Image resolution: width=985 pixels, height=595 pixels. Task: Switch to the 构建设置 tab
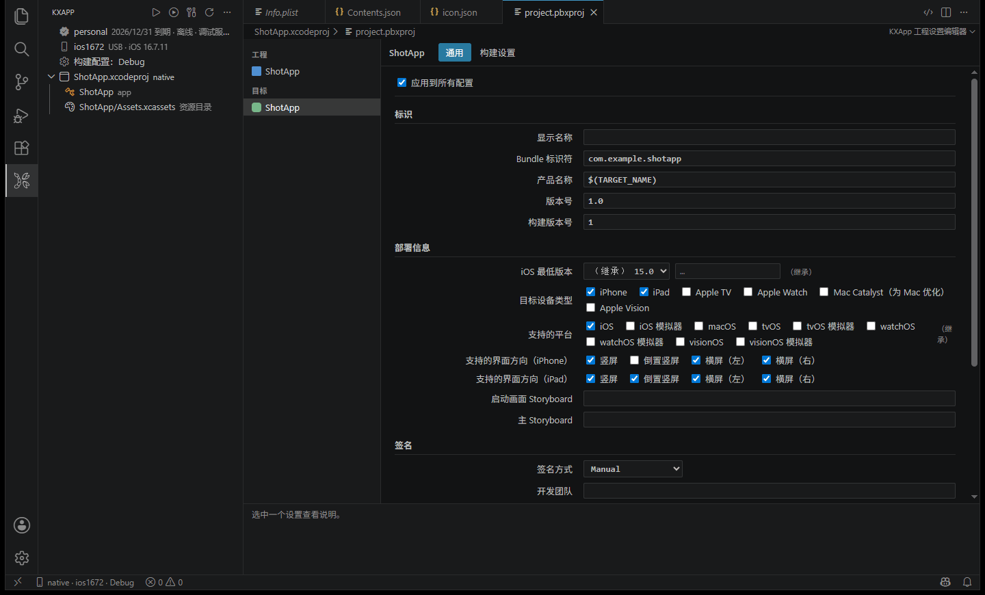coord(497,53)
